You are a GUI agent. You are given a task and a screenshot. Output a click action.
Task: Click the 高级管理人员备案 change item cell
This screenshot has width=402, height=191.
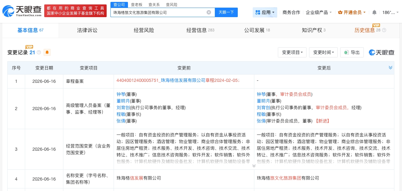tap(88, 109)
